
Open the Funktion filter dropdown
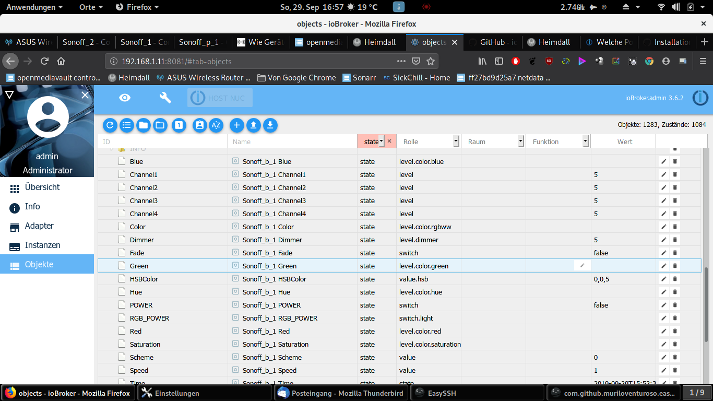pyautogui.click(x=585, y=141)
